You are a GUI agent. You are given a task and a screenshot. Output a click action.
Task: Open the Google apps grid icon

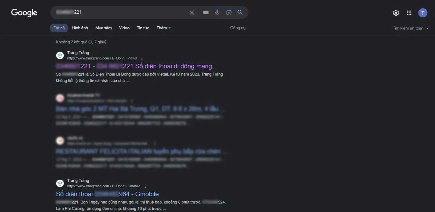[x=409, y=13]
